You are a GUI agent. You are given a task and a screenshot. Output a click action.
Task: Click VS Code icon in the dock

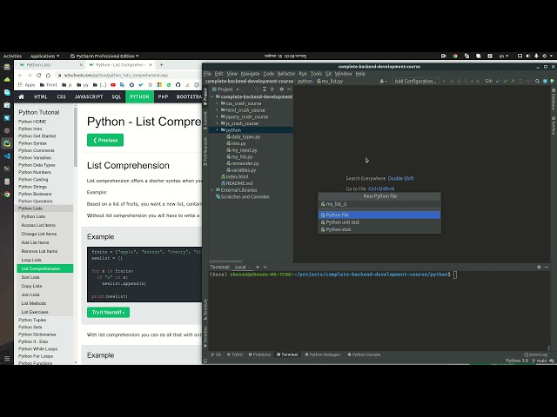click(7, 155)
